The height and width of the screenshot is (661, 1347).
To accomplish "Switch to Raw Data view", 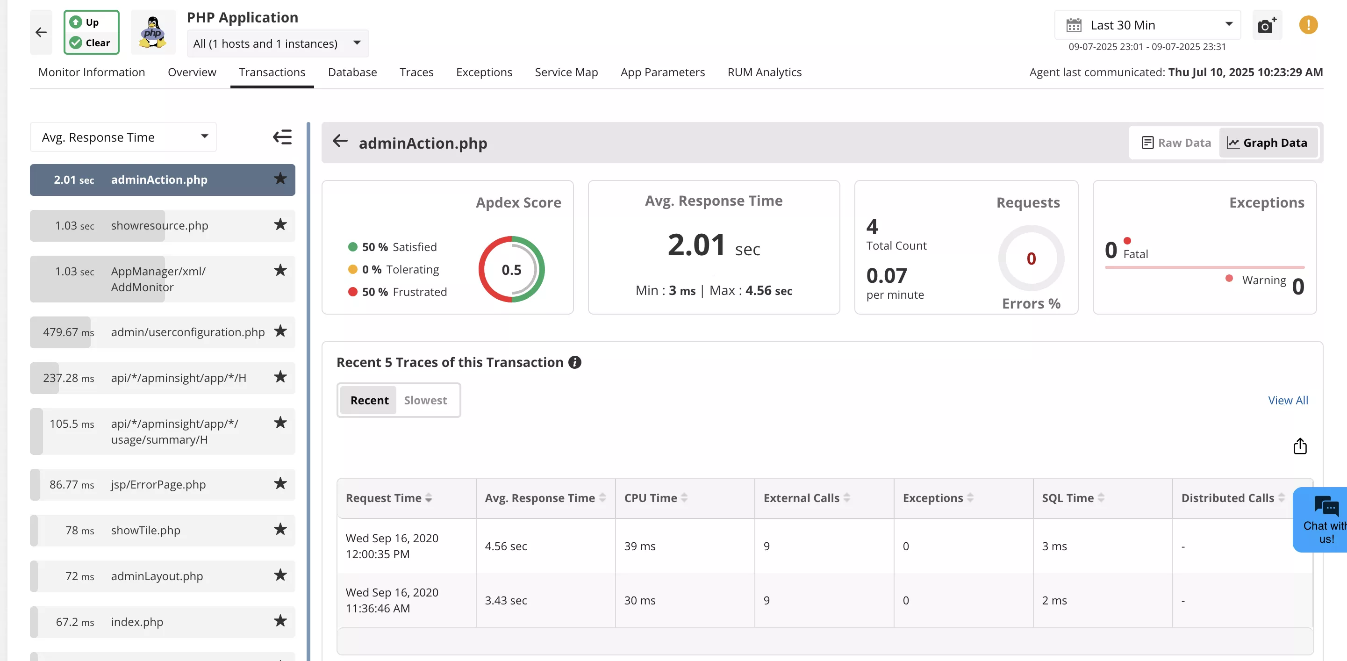I will point(1175,142).
